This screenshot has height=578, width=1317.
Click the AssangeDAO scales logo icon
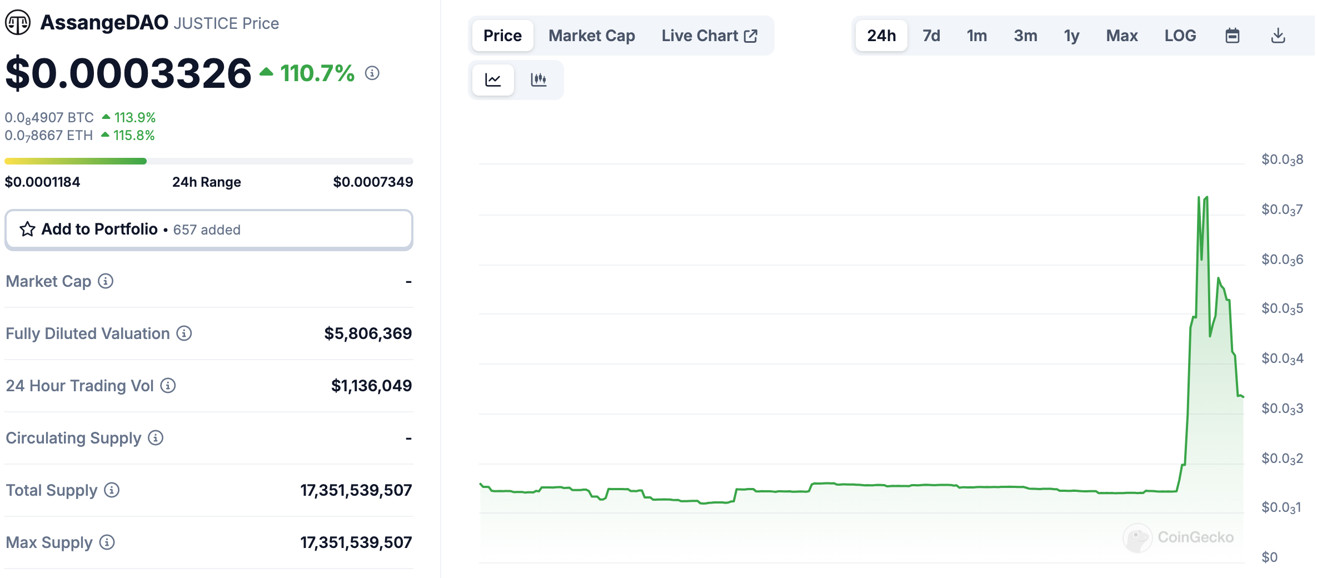(18, 23)
